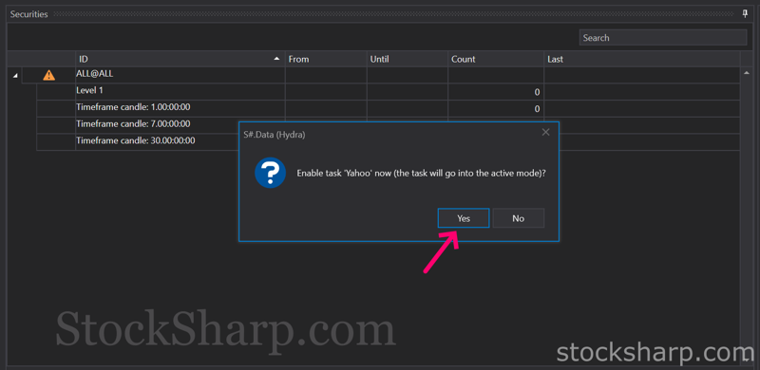760x370 pixels.
Task: Click the orange warning icon beside ALL@ALL
Action: pyautogui.click(x=49, y=75)
